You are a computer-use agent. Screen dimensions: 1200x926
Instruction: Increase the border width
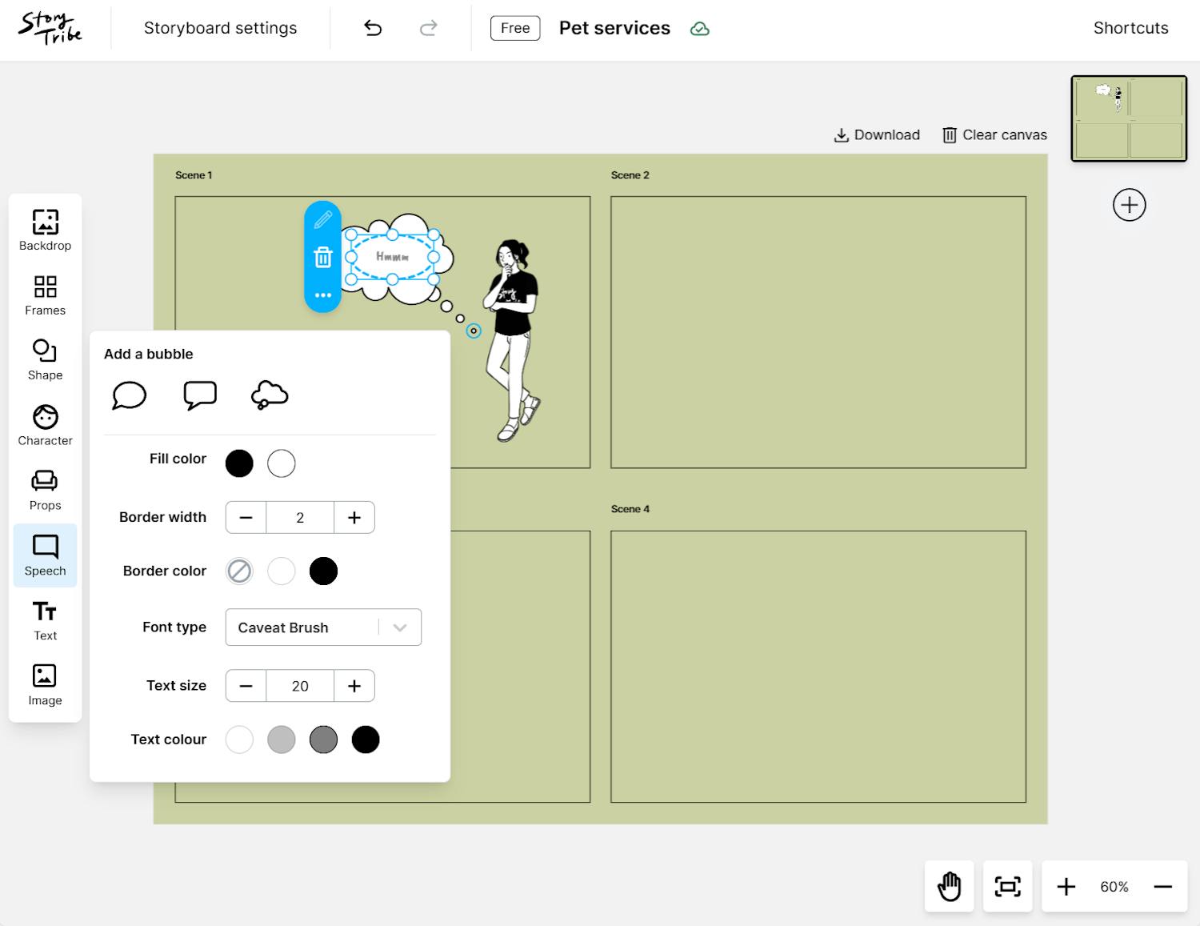coord(354,518)
